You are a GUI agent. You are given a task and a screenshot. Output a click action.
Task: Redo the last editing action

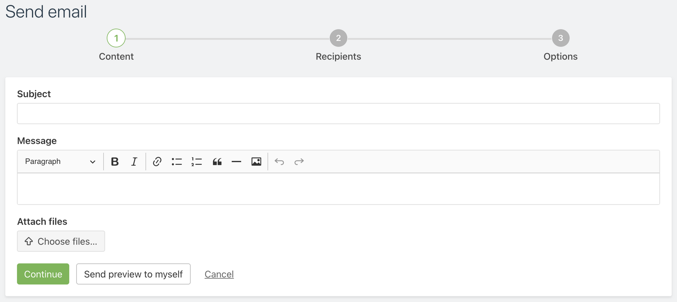pos(299,161)
